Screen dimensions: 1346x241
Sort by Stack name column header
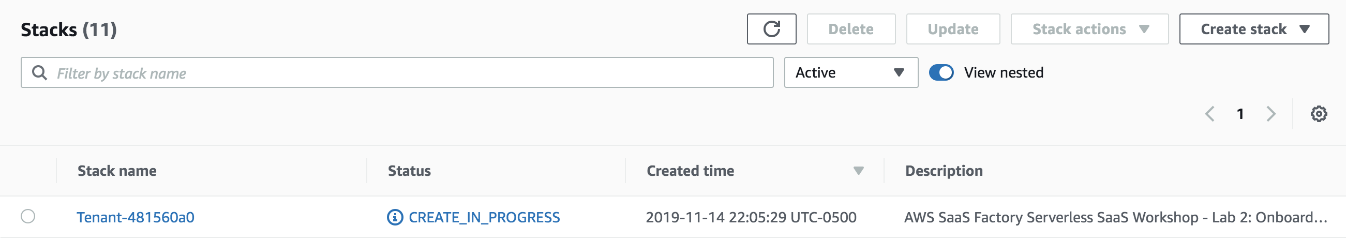point(117,171)
